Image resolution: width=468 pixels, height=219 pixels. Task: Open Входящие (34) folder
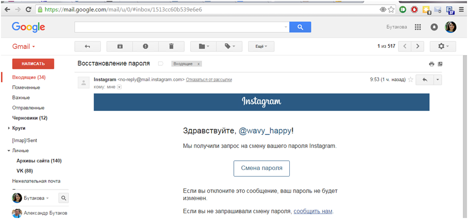(29, 78)
